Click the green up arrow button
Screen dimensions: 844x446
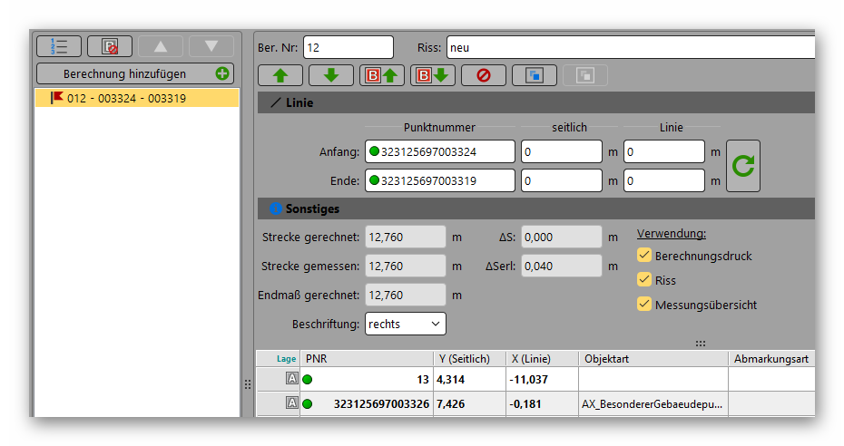point(280,75)
